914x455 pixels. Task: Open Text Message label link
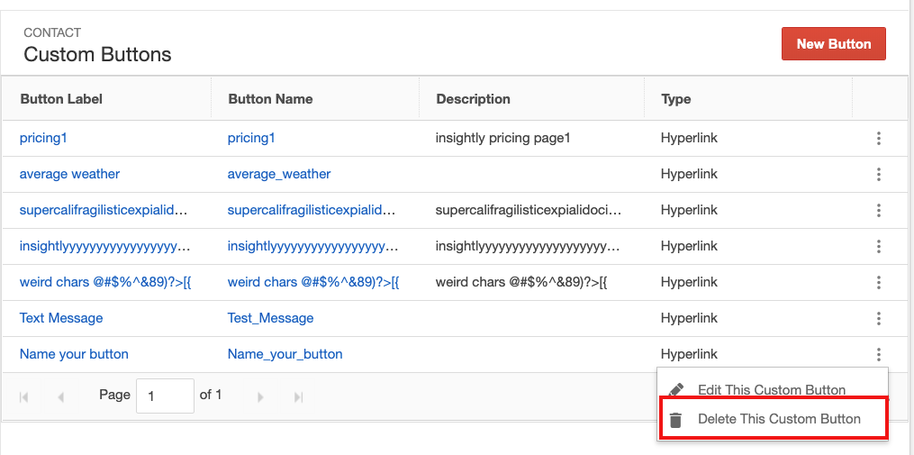click(61, 318)
